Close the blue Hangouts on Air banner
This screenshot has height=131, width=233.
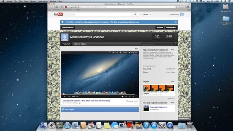pyautogui.click(x=176, y=22)
